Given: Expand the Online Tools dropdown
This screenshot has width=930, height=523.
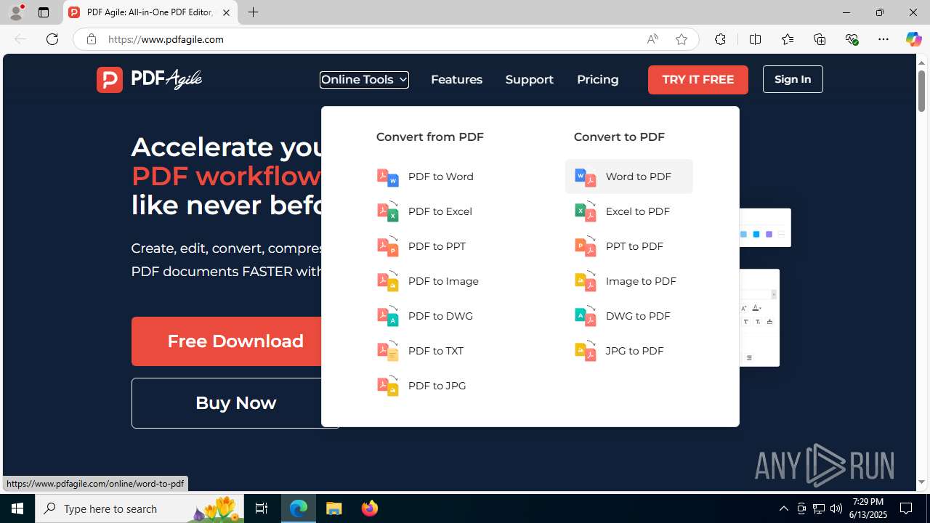Looking at the screenshot, I should (x=364, y=79).
